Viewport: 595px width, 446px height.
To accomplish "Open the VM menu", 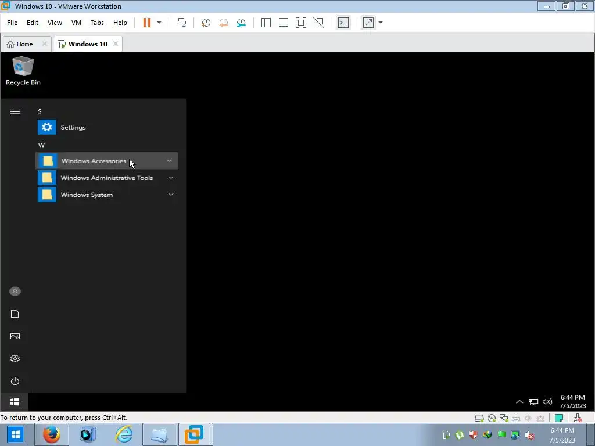I will click(76, 23).
